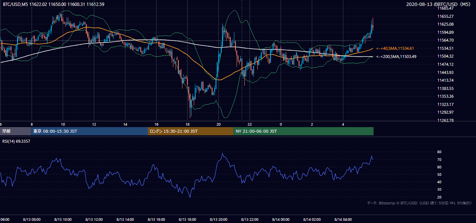Click price axis value 11625.08

coord(445,24)
